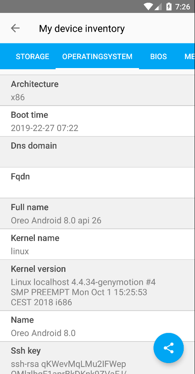195x374 pixels.
Task: Tap the battery charging status icon
Action: pyautogui.click(x=169, y=6)
